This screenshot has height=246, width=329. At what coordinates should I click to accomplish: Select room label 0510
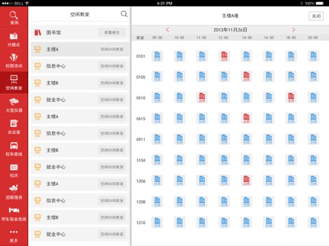(x=141, y=98)
